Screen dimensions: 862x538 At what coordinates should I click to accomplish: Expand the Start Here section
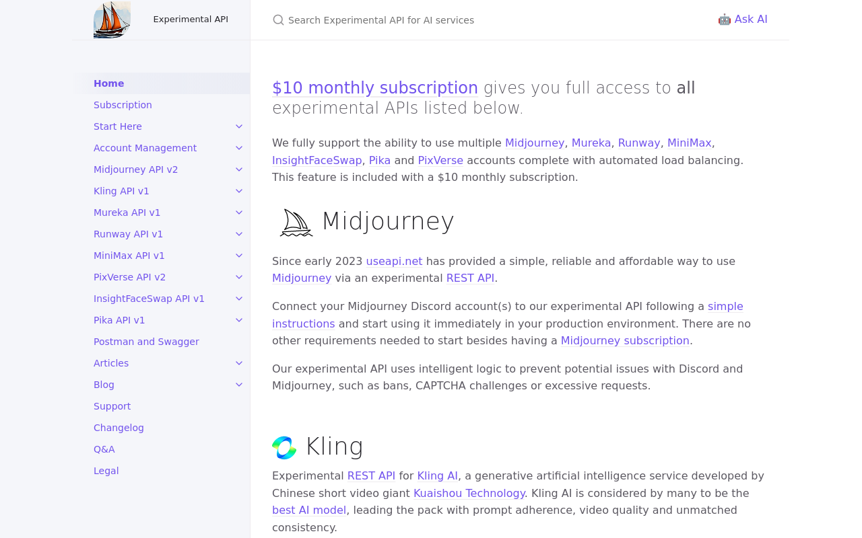(x=239, y=126)
